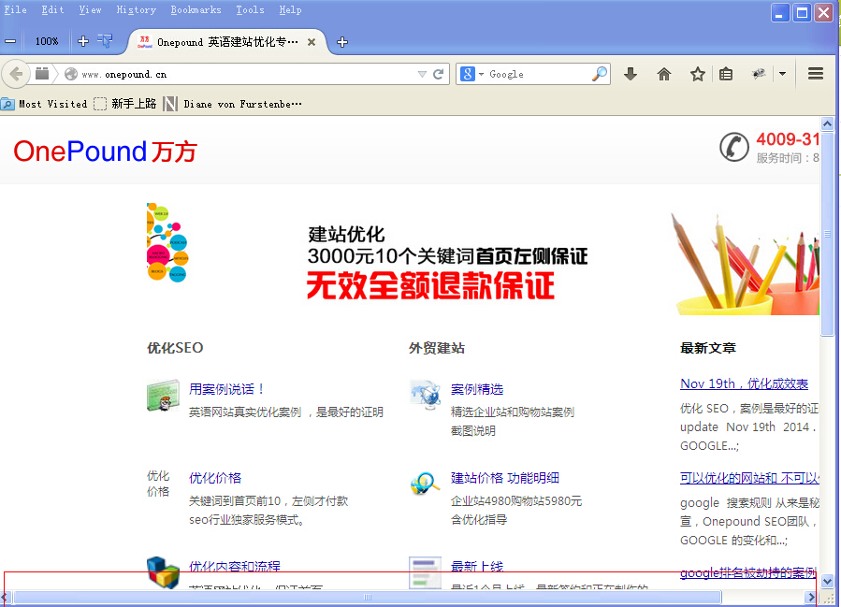Reload the current page
The width and height of the screenshot is (841, 607).
point(438,74)
